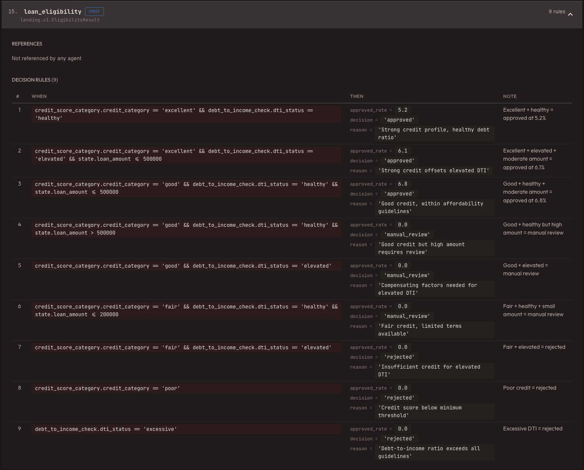Select rule 3 decision value 'approved'
584x470 pixels.
399,194
